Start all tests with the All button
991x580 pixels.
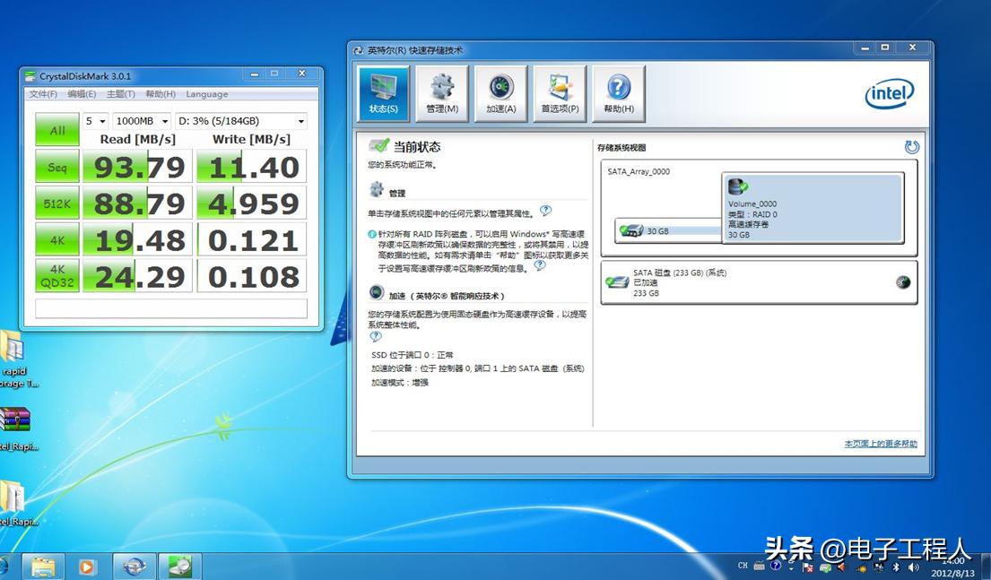57,130
